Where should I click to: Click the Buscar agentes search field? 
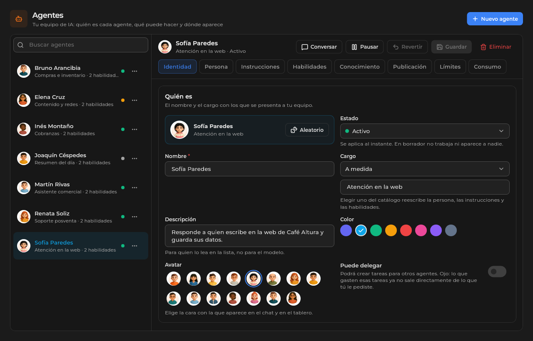(x=81, y=45)
